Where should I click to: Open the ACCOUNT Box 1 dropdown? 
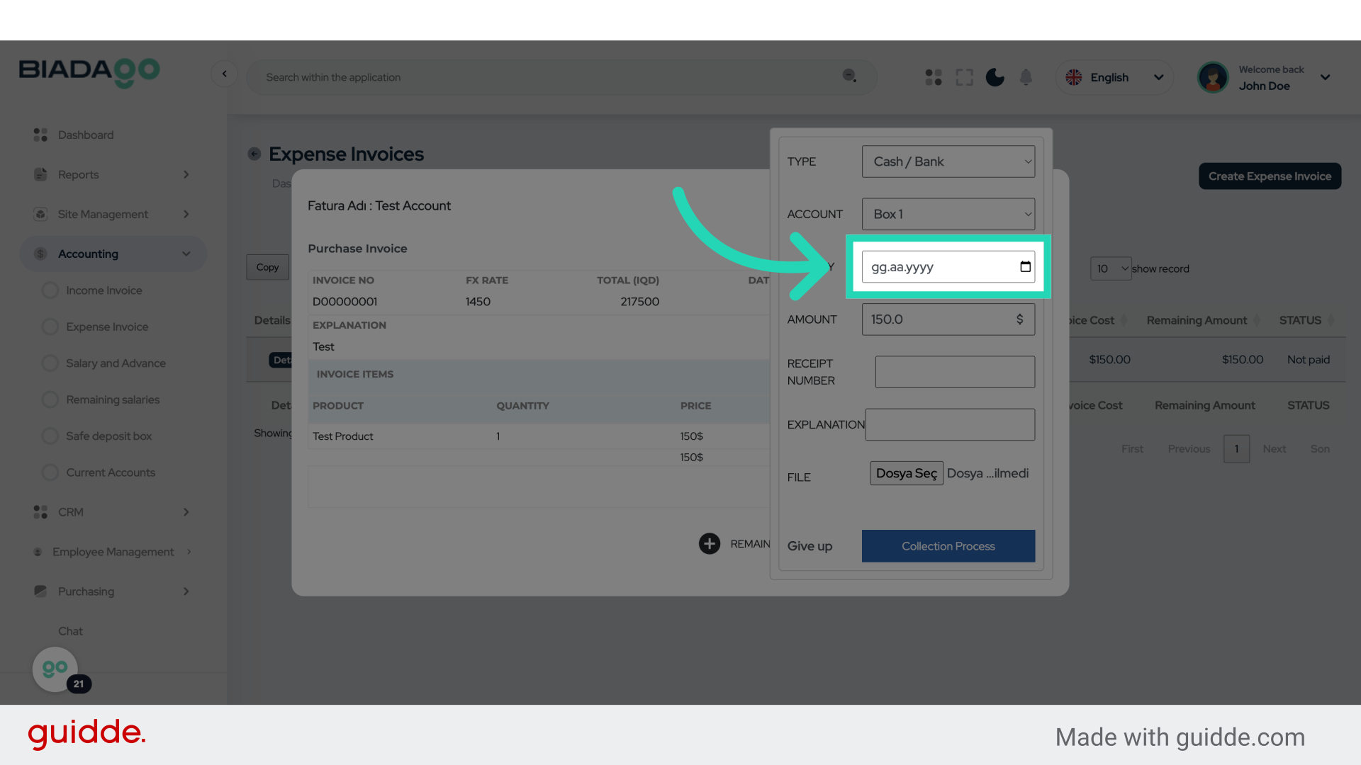pyautogui.click(x=948, y=214)
